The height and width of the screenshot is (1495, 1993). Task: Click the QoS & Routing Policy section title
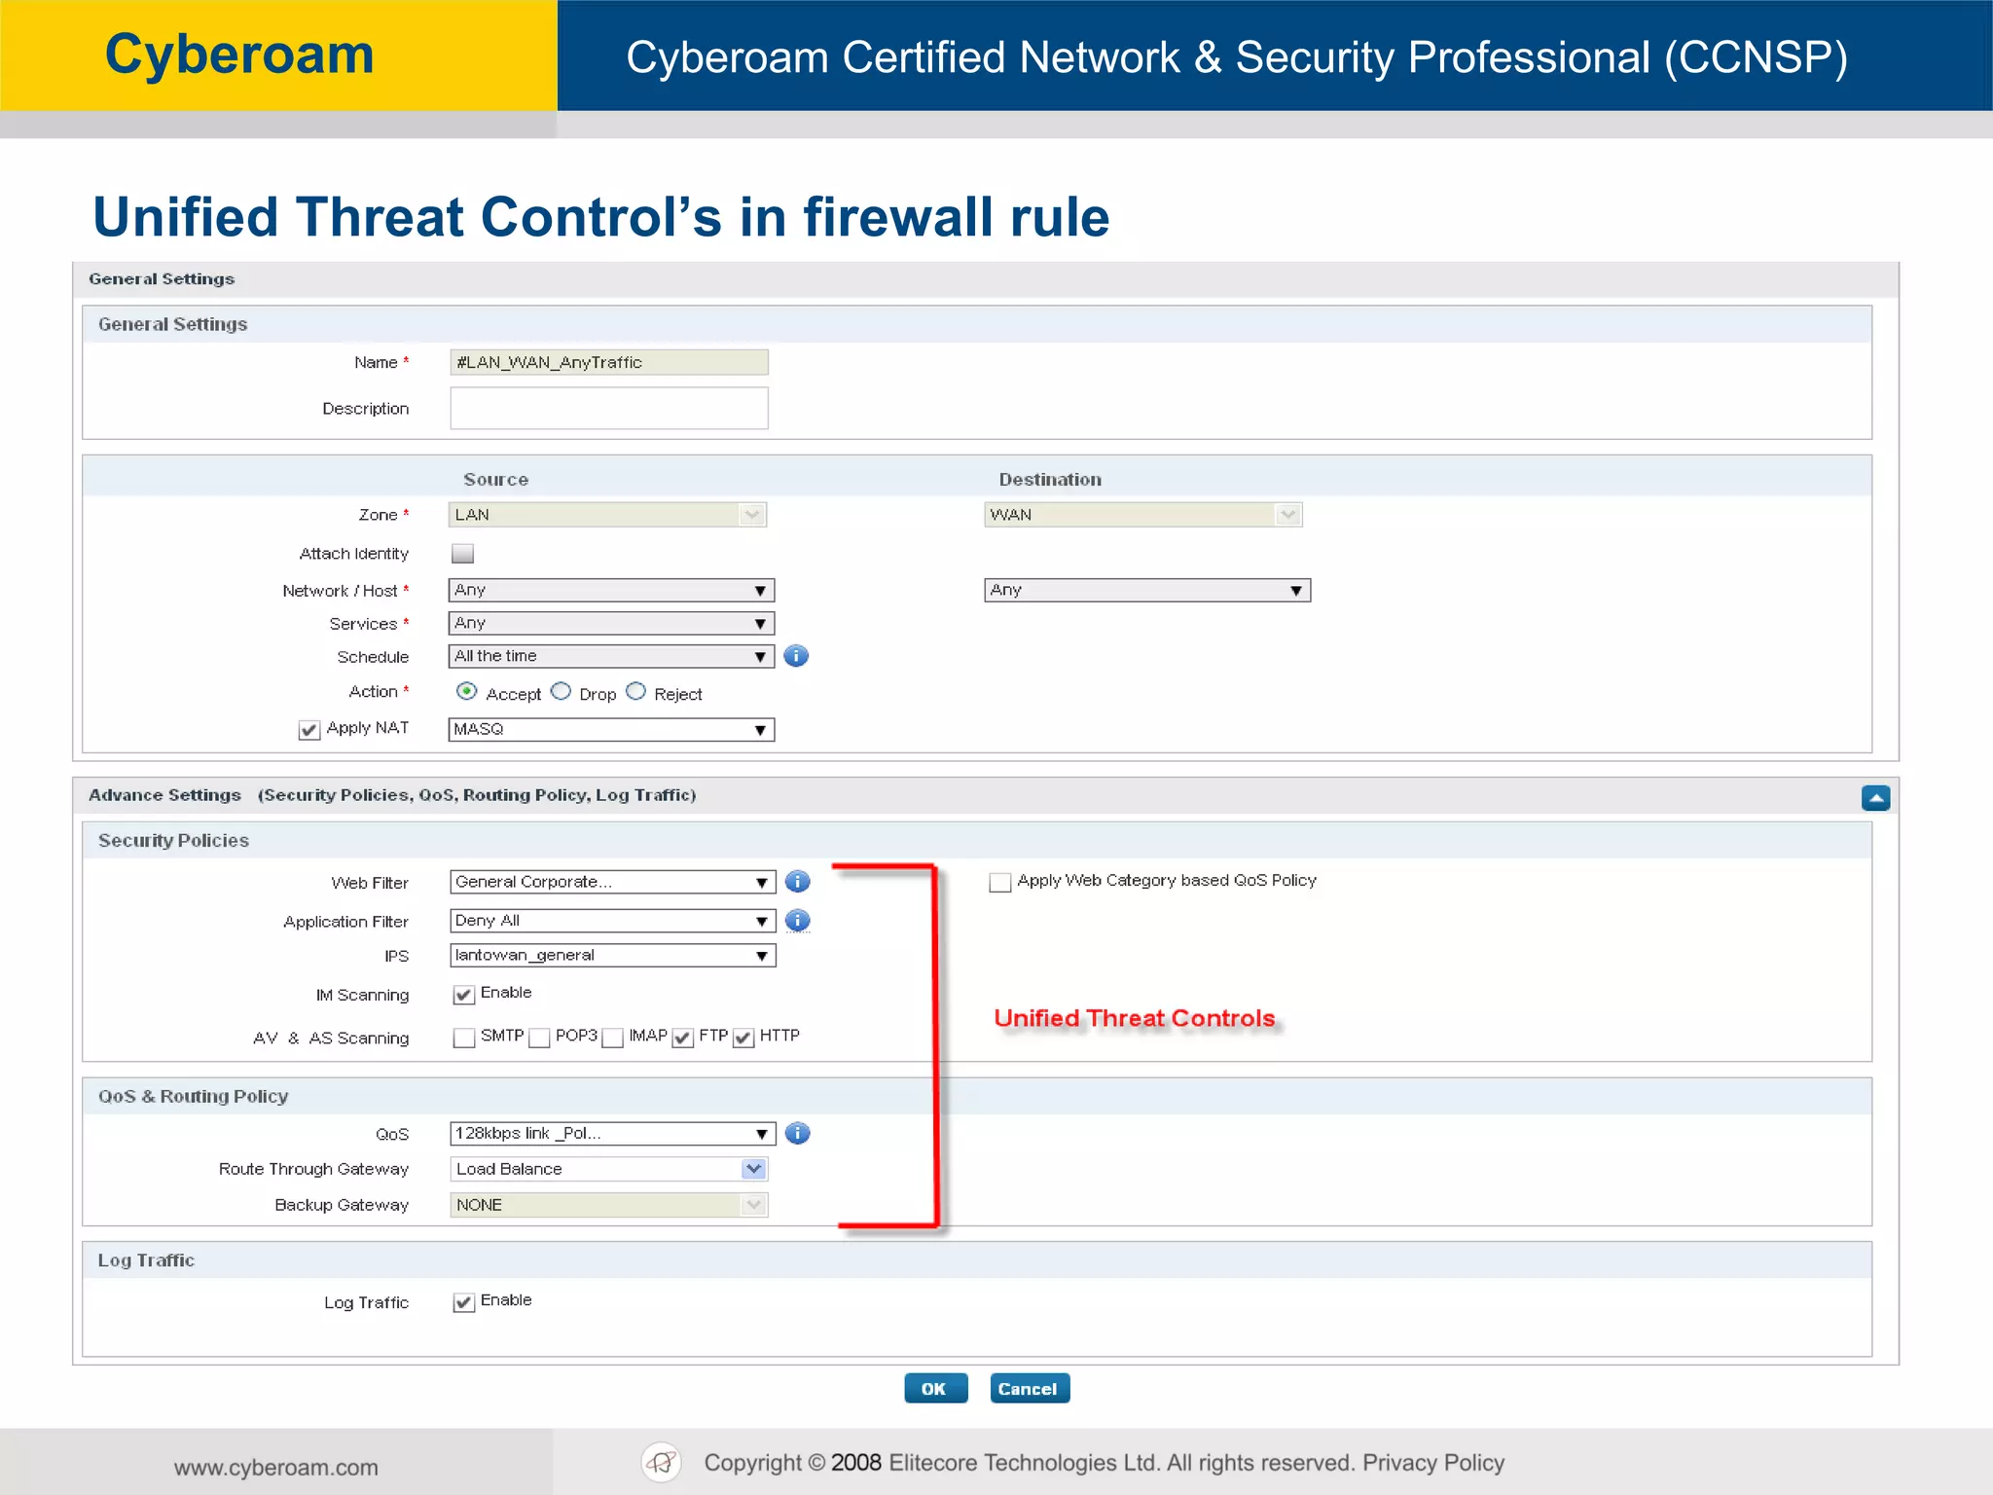click(x=194, y=1097)
